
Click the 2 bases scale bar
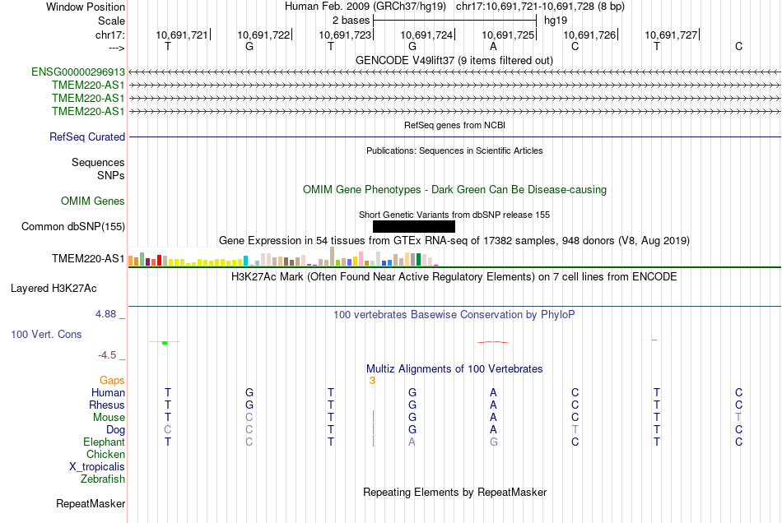[x=454, y=21]
